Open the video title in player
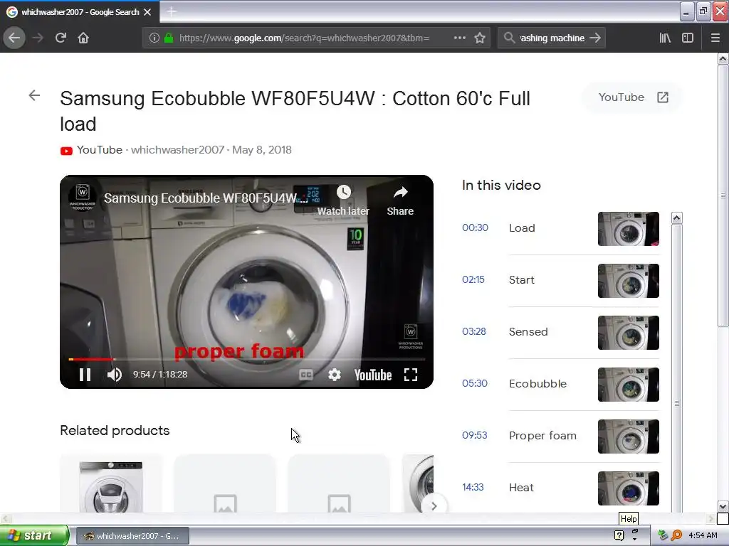729x546 pixels. point(205,198)
